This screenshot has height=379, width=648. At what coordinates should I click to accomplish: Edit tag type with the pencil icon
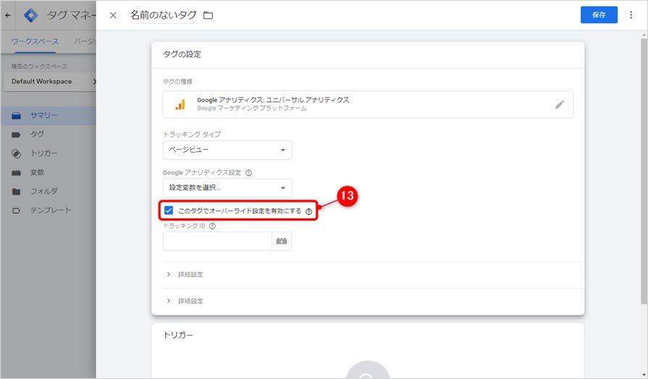coord(559,104)
